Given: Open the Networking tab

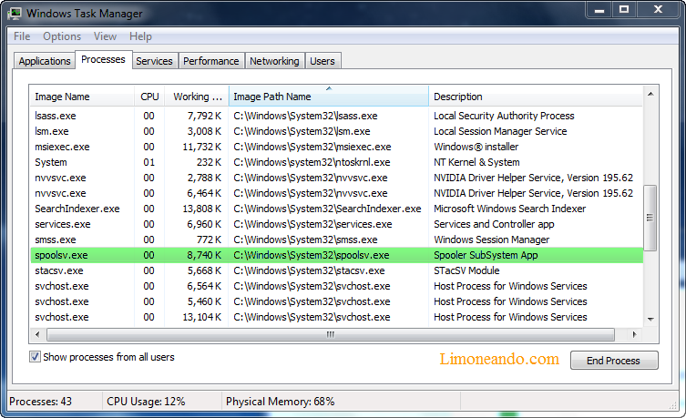Looking at the screenshot, I should pyautogui.click(x=274, y=61).
